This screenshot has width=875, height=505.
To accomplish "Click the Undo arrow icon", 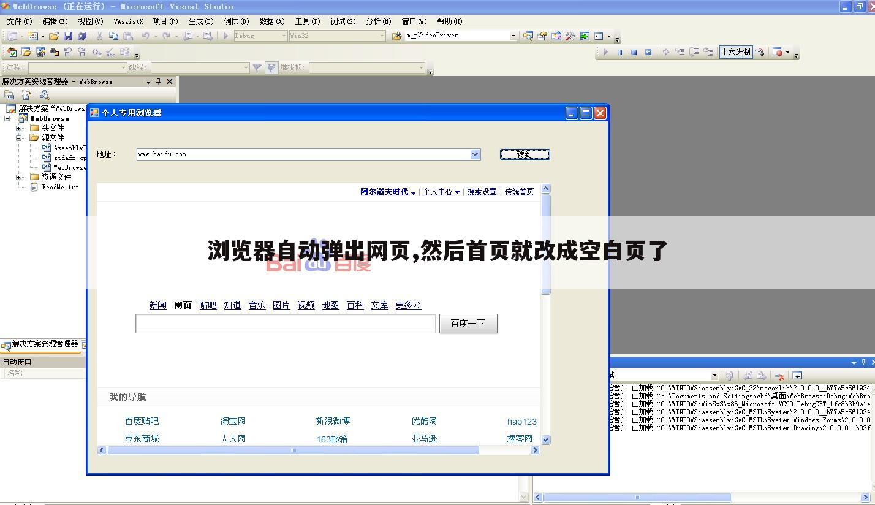I will click(x=145, y=36).
